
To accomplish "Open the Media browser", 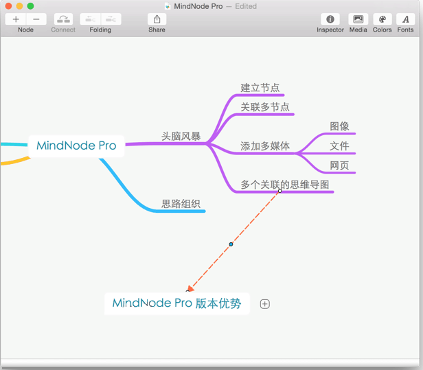I will (x=358, y=19).
